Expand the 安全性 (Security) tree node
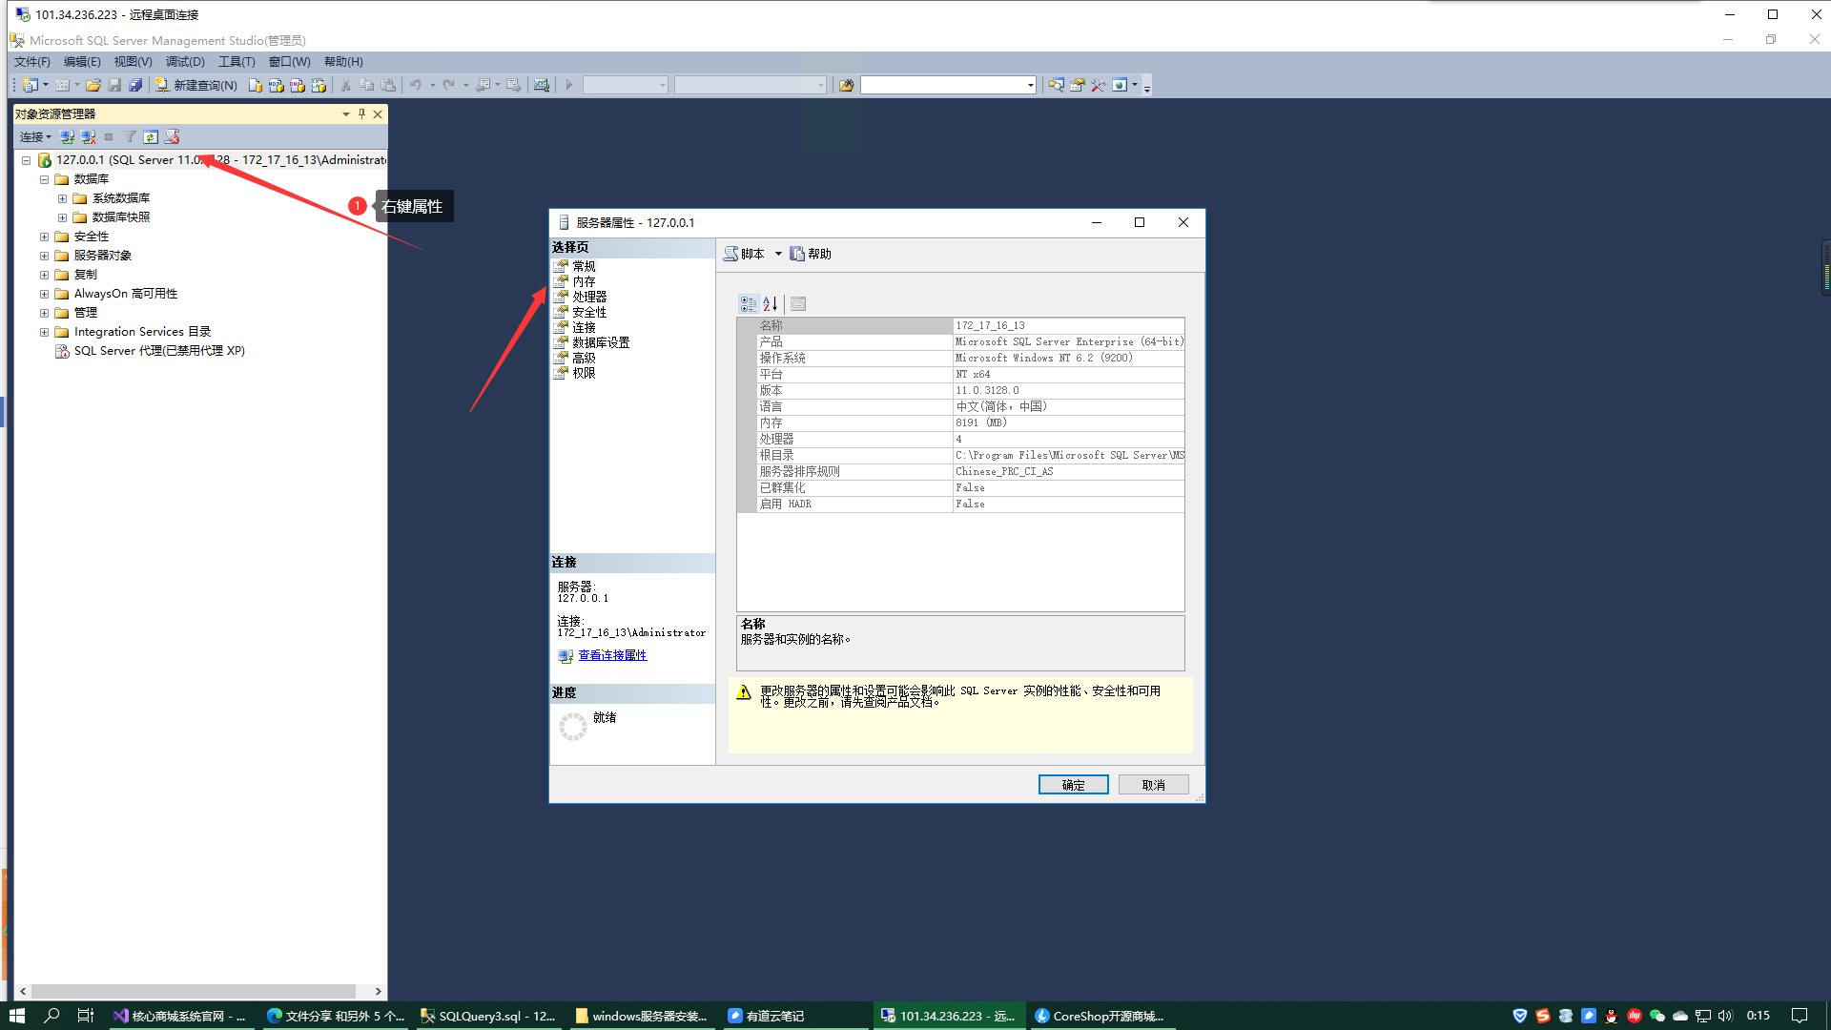The height and width of the screenshot is (1030, 1831). coord(44,237)
